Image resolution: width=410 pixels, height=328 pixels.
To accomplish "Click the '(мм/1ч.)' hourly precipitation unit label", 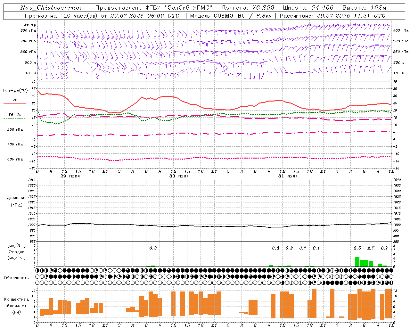I will point(17,258).
